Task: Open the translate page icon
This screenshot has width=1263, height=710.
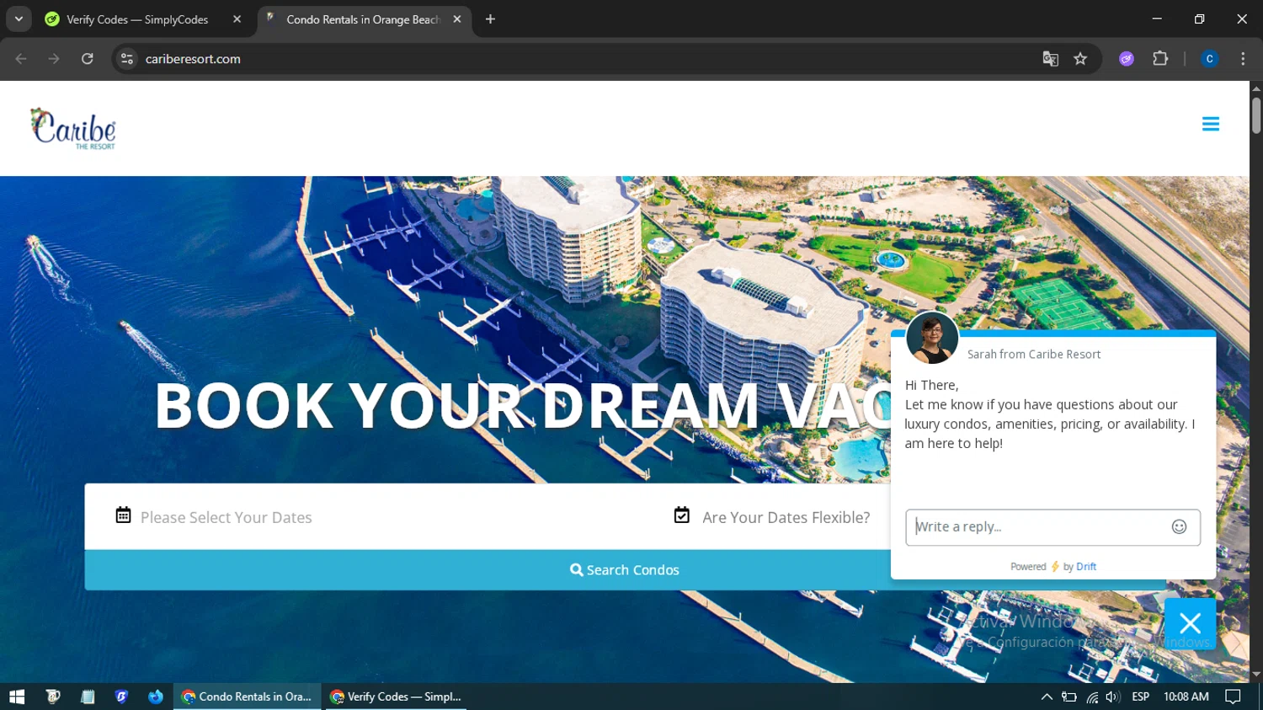Action: tap(1050, 59)
